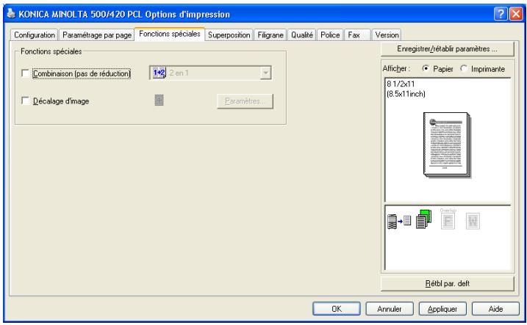The width and height of the screenshot is (527, 325).
Task: Switch to the Qualité tab
Action: pyautogui.click(x=302, y=35)
